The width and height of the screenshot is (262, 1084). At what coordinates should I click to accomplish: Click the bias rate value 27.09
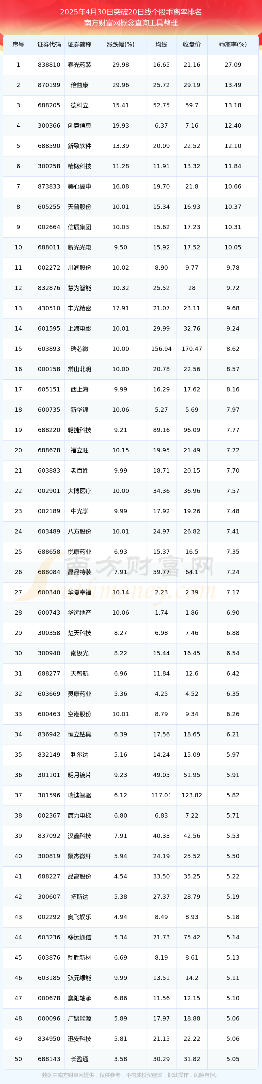click(x=233, y=65)
